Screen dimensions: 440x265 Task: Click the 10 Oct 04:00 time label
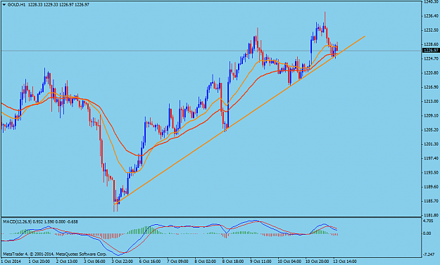[x=289, y=261]
